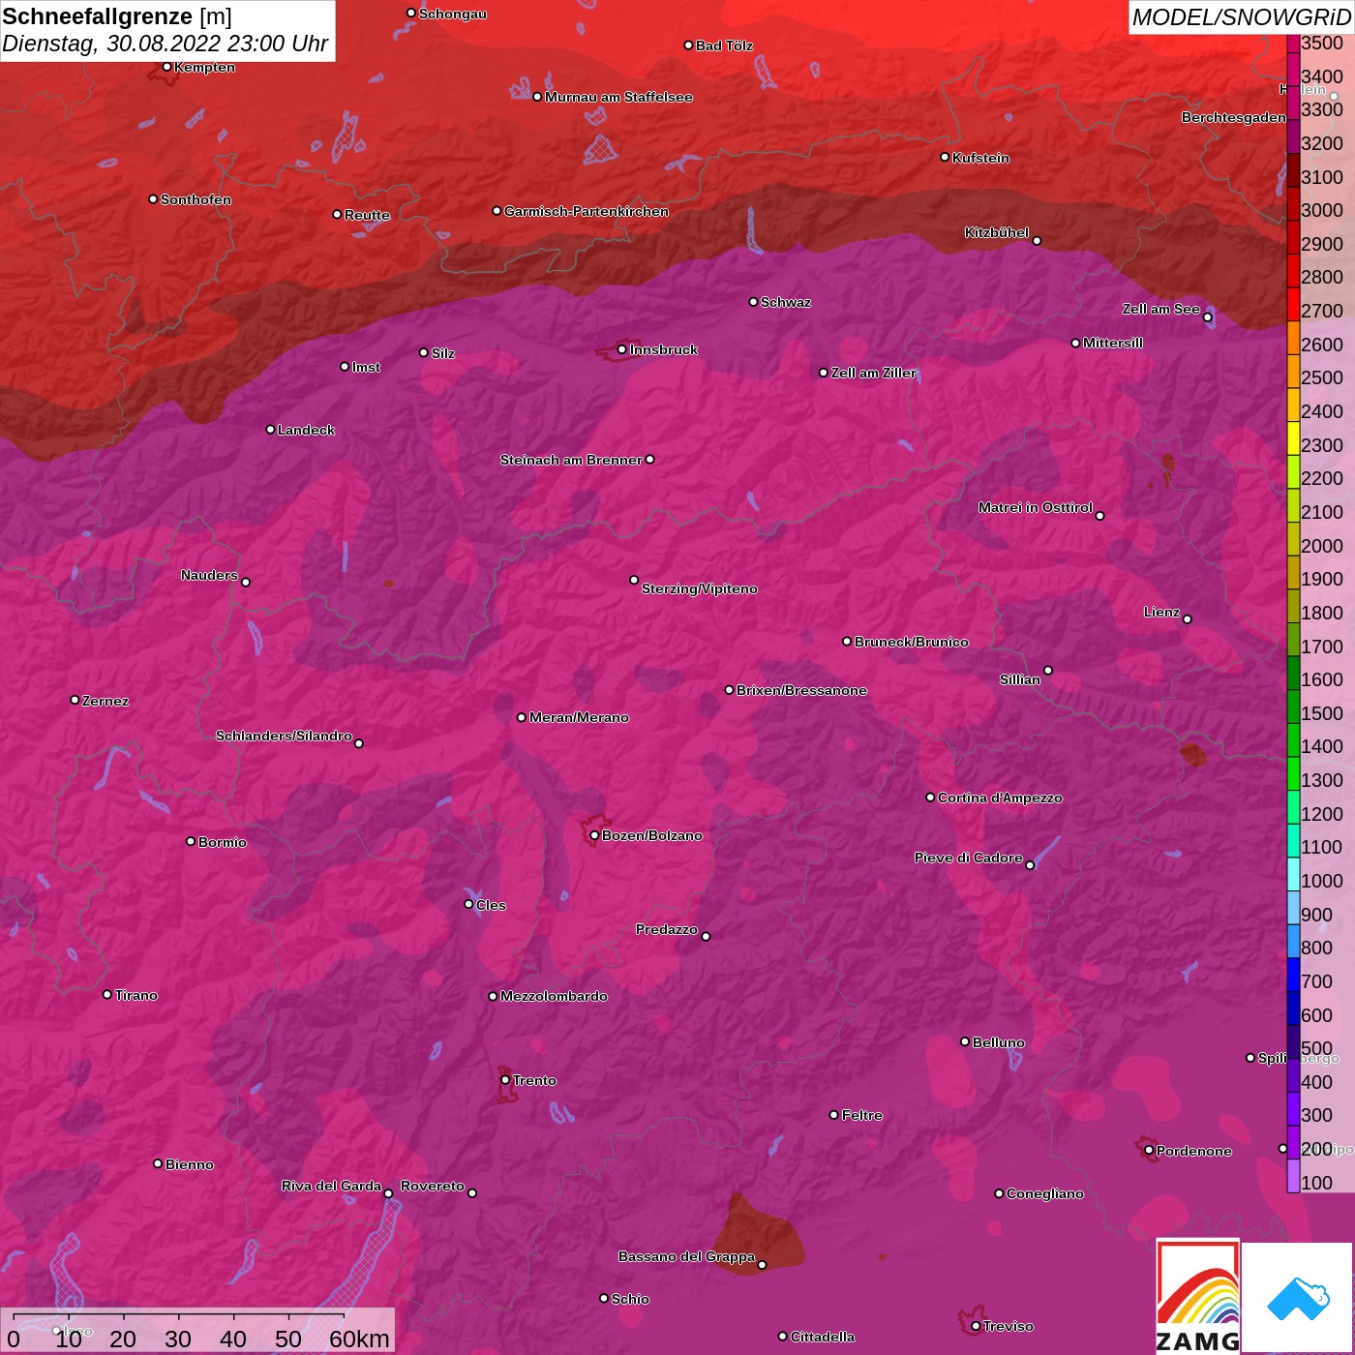Click the Schneefallgrenze title text

coord(97,16)
